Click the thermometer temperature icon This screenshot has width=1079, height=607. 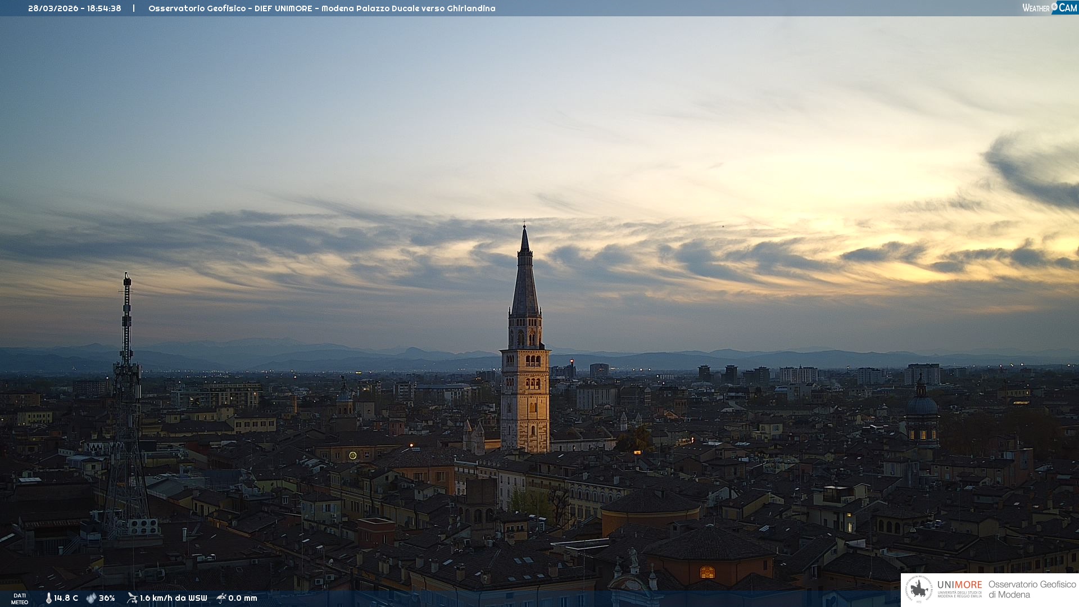48,598
